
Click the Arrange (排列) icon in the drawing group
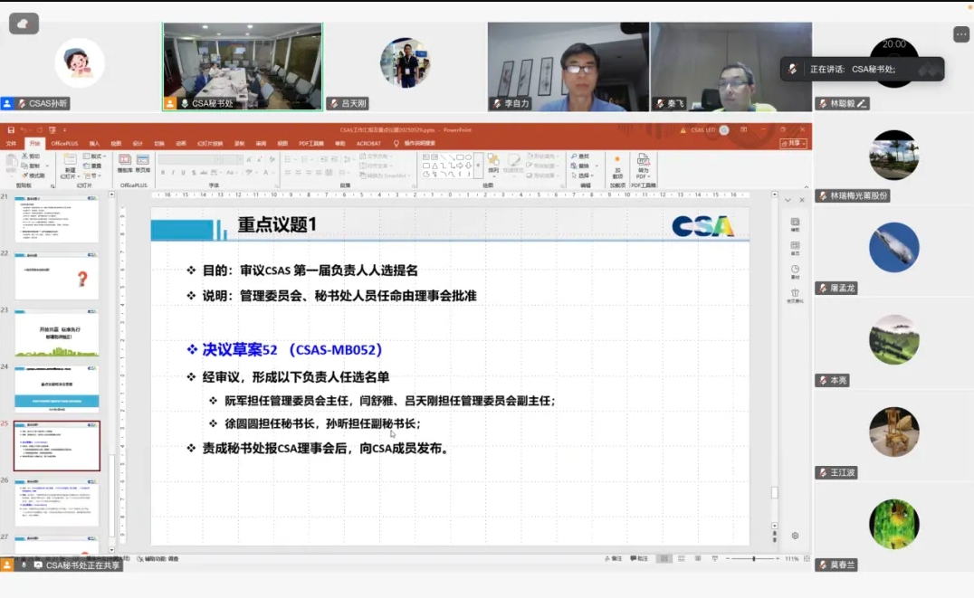[493, 160]
